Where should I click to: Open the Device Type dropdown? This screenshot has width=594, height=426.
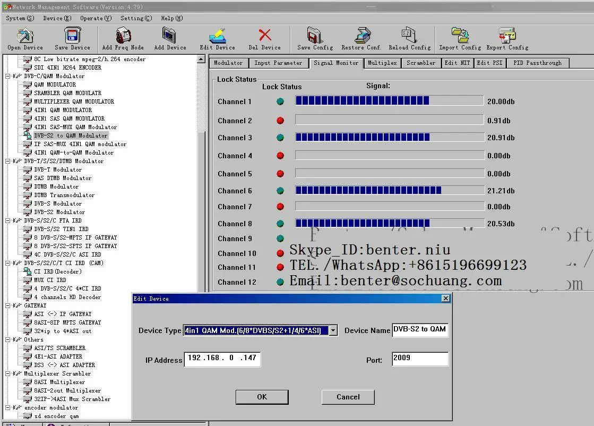coord(333,330)
